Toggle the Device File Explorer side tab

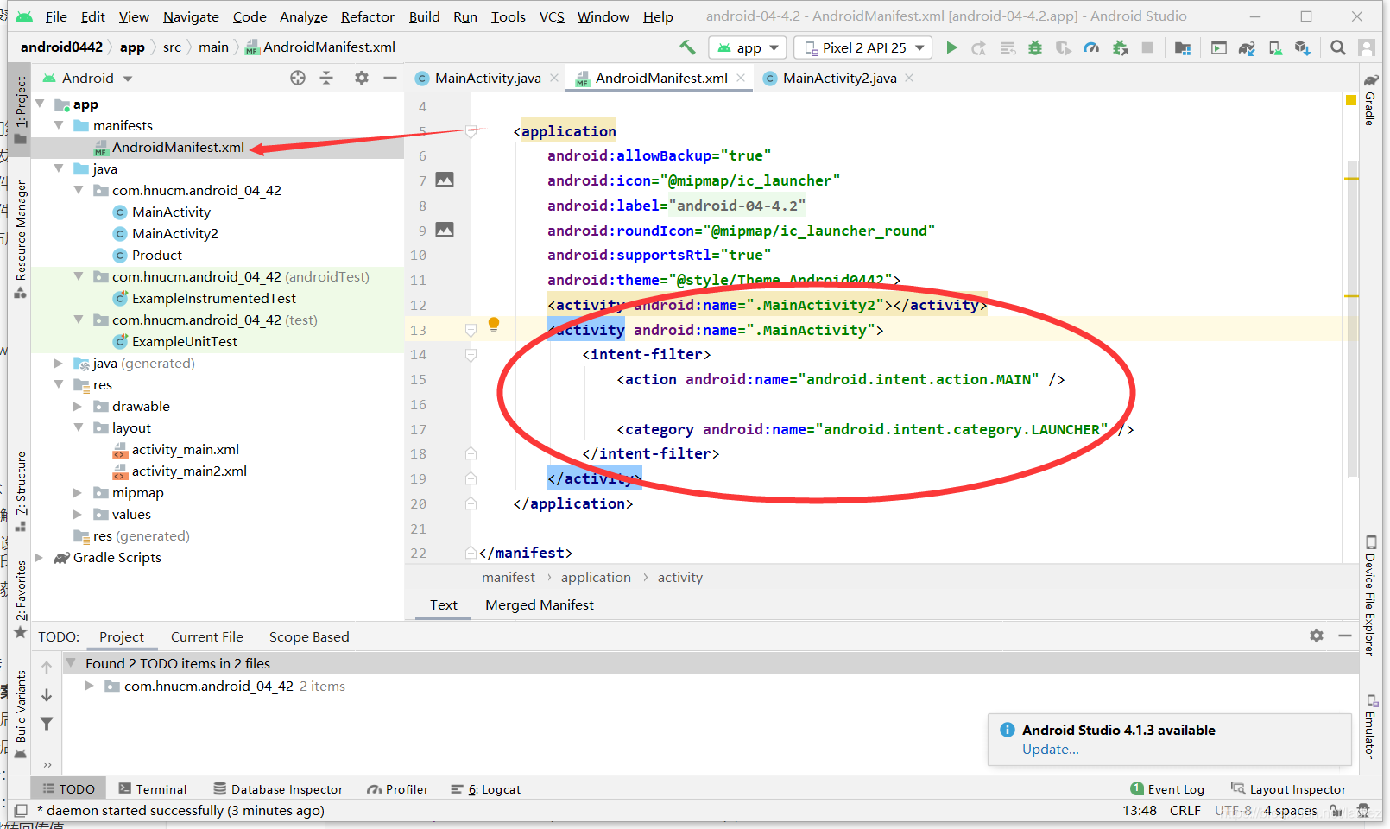click(x=1370, y=596)
